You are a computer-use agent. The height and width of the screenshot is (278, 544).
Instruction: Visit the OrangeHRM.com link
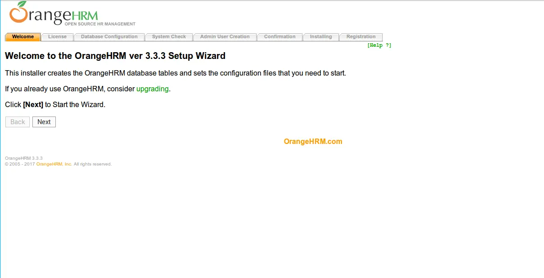tap(313, 142)
